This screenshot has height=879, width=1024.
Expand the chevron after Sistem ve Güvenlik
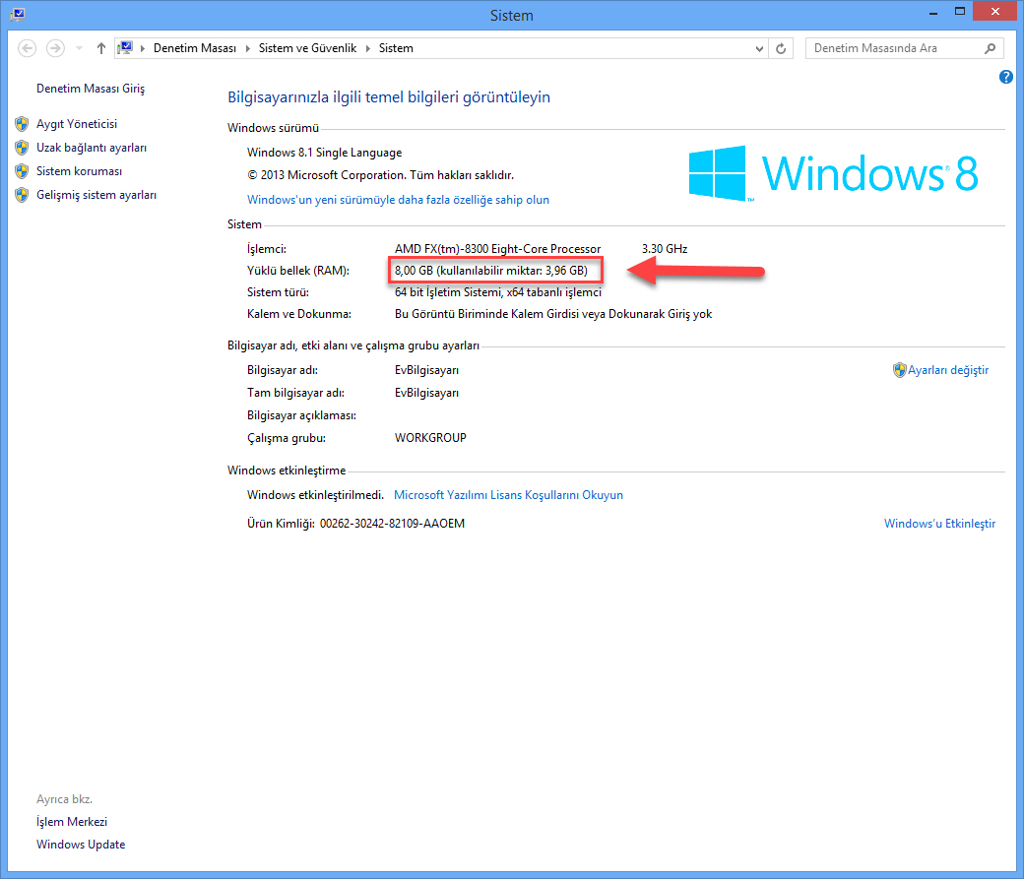pos(367,48)
